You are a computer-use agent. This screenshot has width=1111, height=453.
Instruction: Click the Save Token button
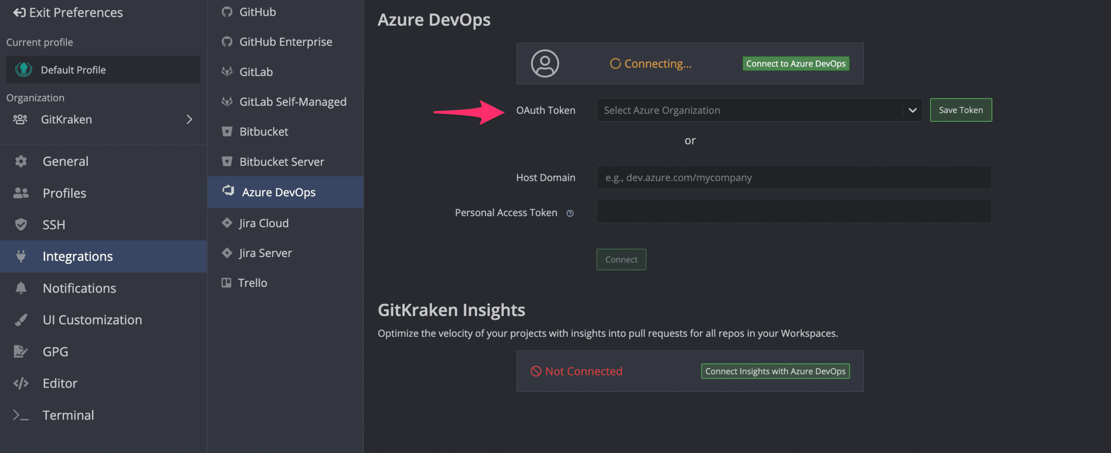coord(960,110)
